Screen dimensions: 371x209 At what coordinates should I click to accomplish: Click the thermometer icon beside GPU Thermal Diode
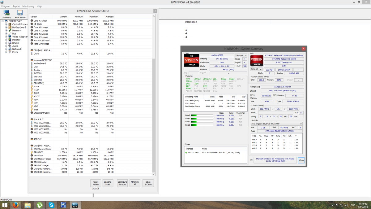32,149
